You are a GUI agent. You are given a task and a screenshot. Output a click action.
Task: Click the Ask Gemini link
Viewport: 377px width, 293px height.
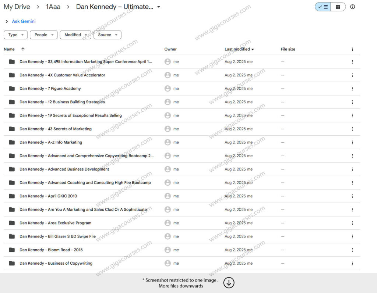pos(24,21)
